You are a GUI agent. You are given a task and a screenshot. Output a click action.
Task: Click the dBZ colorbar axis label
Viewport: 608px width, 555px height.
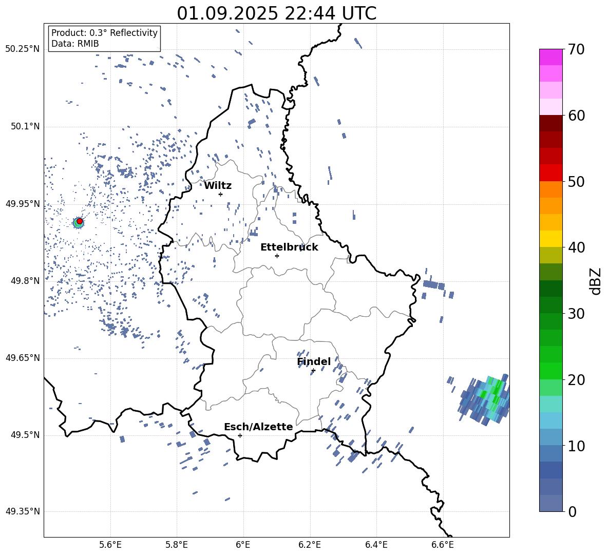(596, 281)
